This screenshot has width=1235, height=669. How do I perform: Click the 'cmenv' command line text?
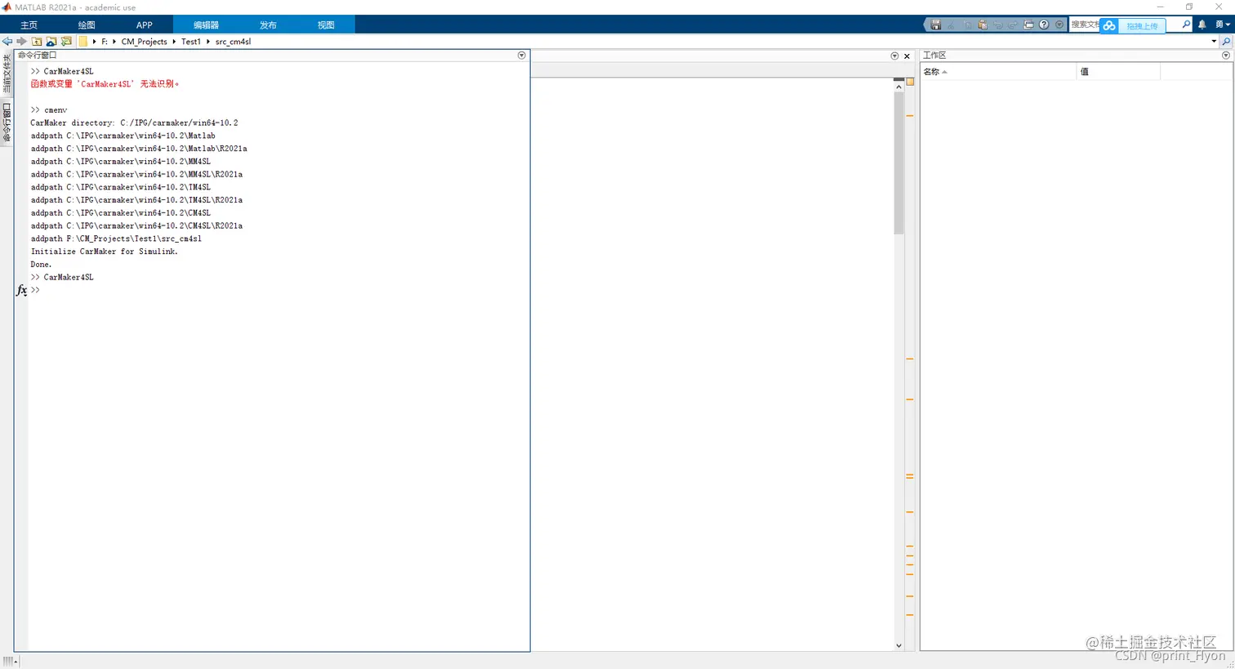(x=56, y=110)
